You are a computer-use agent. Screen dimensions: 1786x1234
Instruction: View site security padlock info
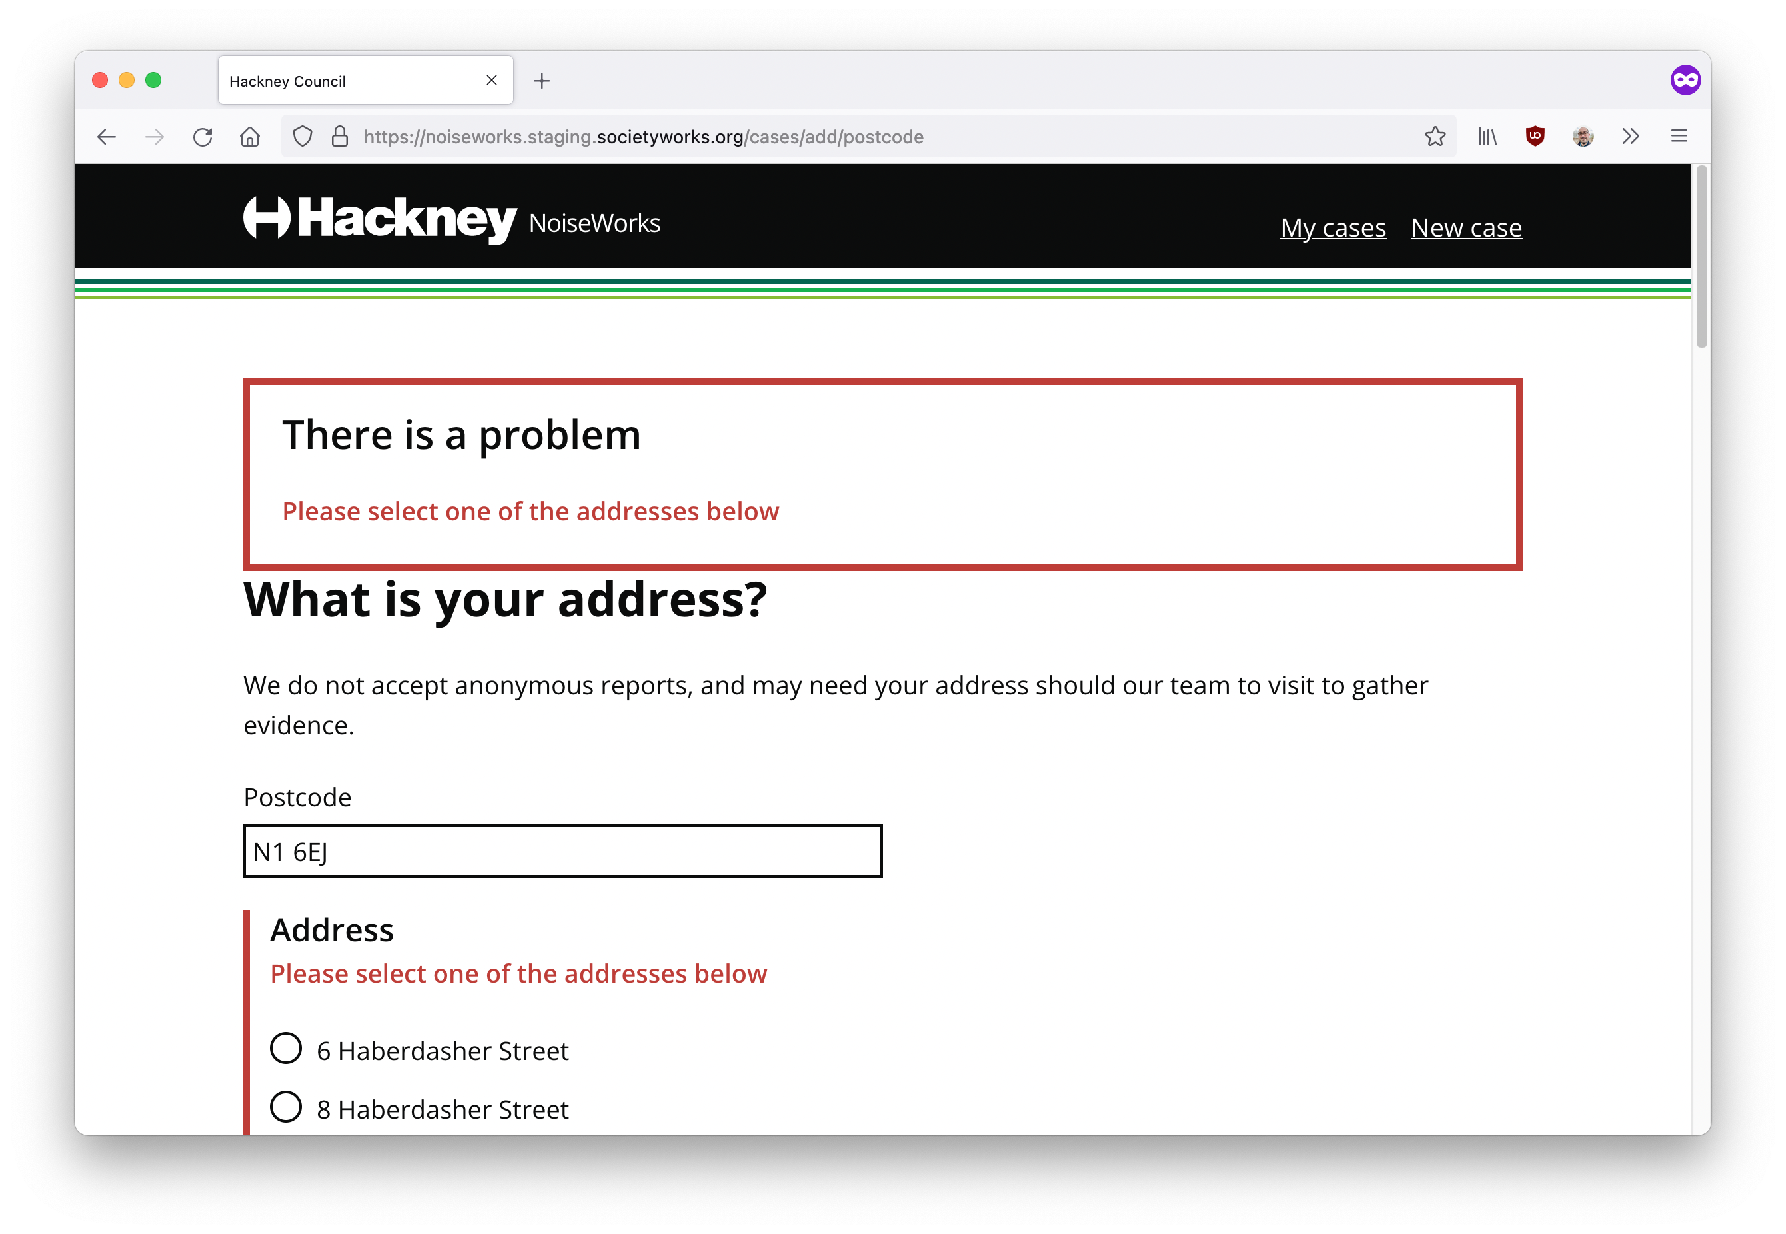[339, 137]
